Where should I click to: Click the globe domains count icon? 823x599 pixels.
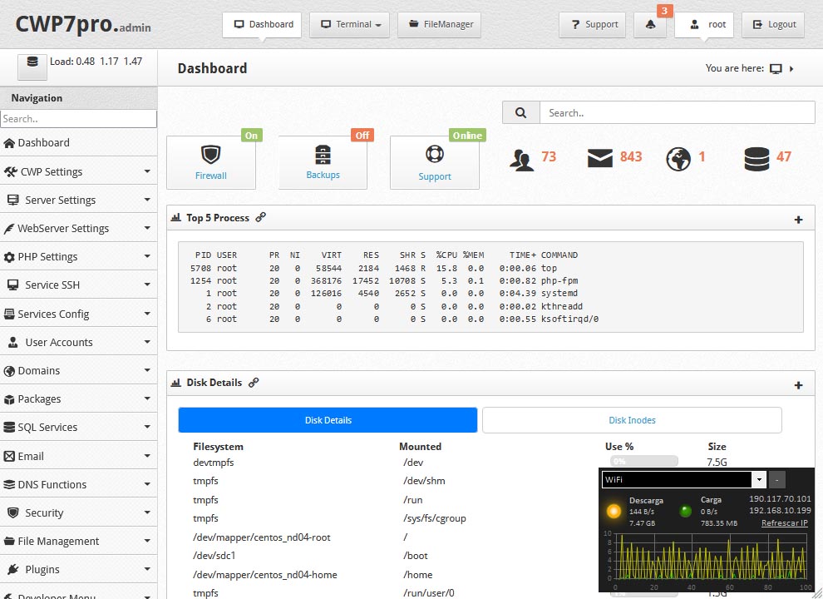[x=678, y=159]
